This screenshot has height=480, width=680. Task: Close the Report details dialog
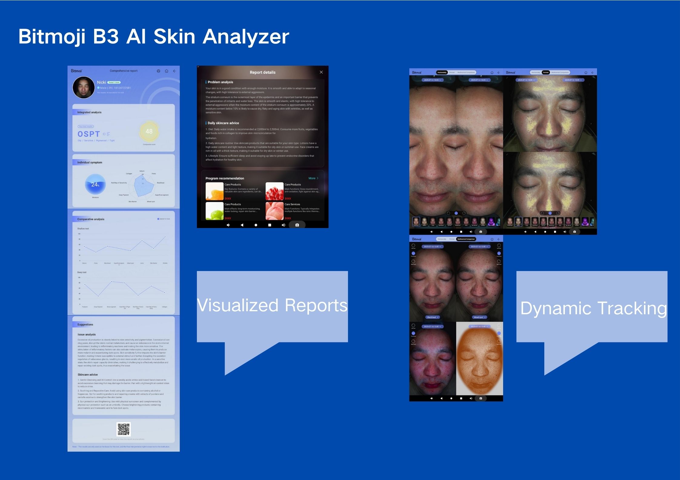[x=321, y=72]
